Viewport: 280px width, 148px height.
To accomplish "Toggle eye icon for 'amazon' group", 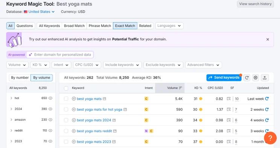I will point(50,120).
